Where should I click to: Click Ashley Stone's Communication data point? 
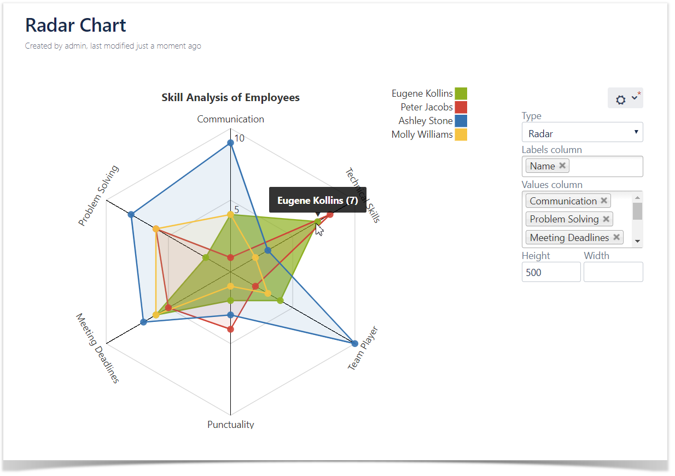(x=230, y=142)
